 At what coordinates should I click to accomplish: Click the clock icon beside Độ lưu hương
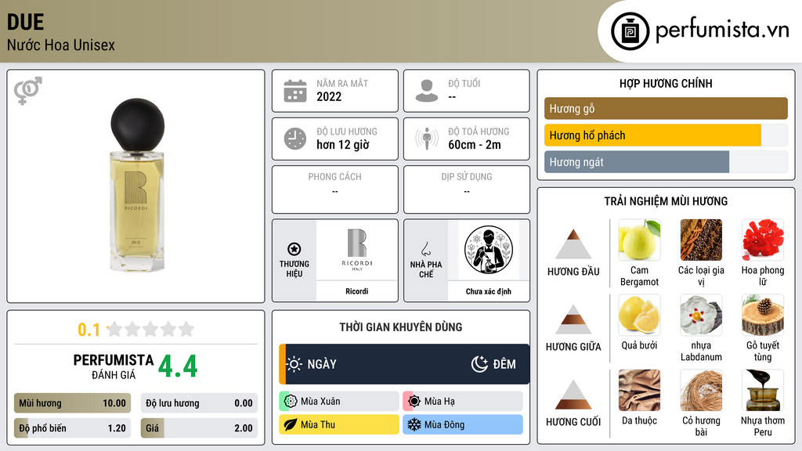coord(295,139)
